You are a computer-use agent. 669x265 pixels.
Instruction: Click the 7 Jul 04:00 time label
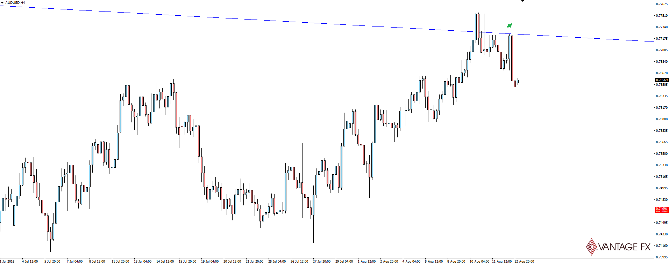[74, 262]
